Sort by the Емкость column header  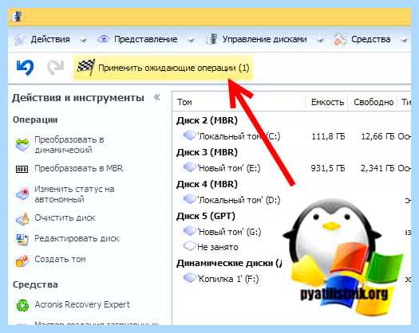pos(327,102)
